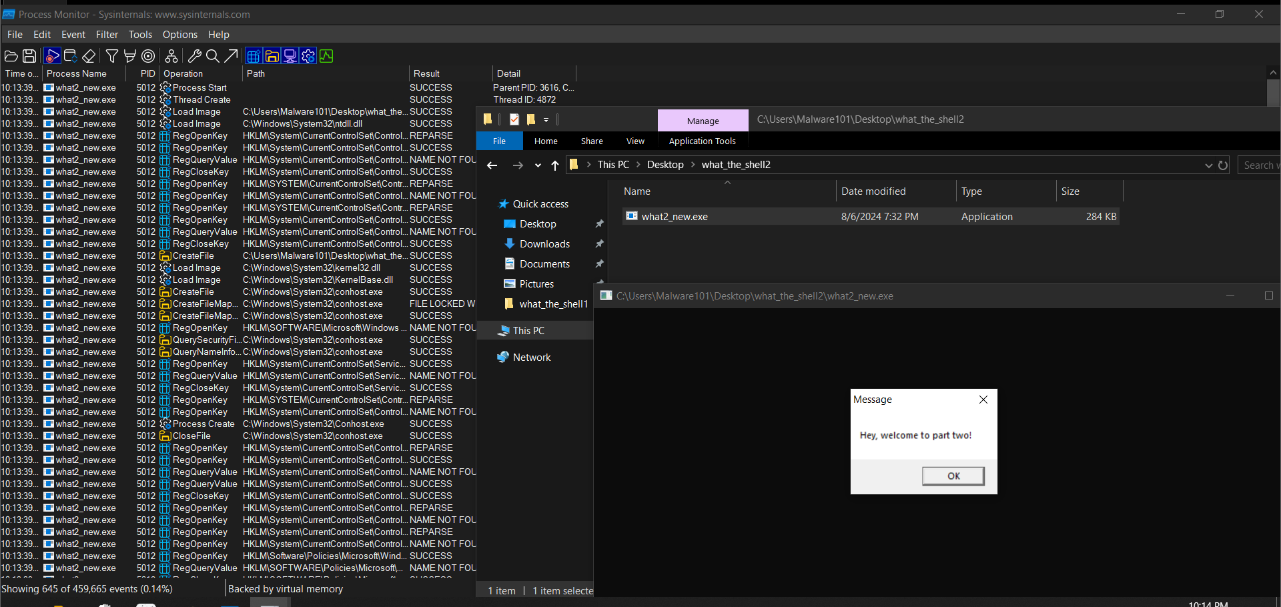Toggle the Capture events button

[x=53, y=56]
